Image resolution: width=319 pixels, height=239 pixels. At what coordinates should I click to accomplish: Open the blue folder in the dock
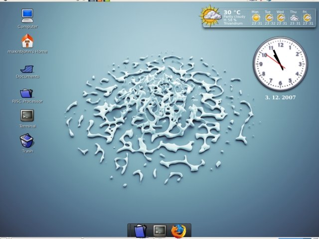coord(141,231)
